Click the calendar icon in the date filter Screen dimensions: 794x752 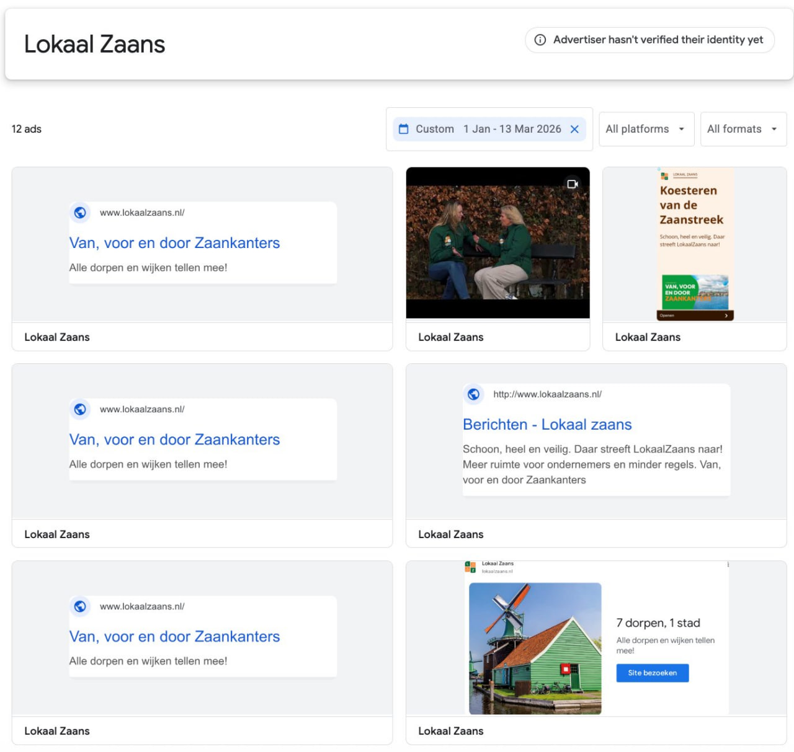coord(404,129)
